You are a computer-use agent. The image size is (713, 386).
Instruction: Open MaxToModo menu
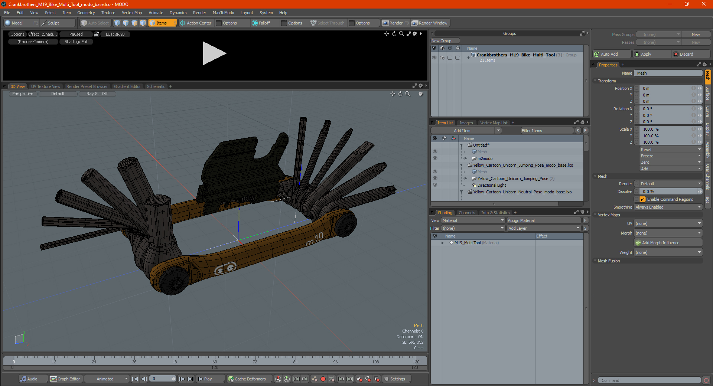click(223, 13)
